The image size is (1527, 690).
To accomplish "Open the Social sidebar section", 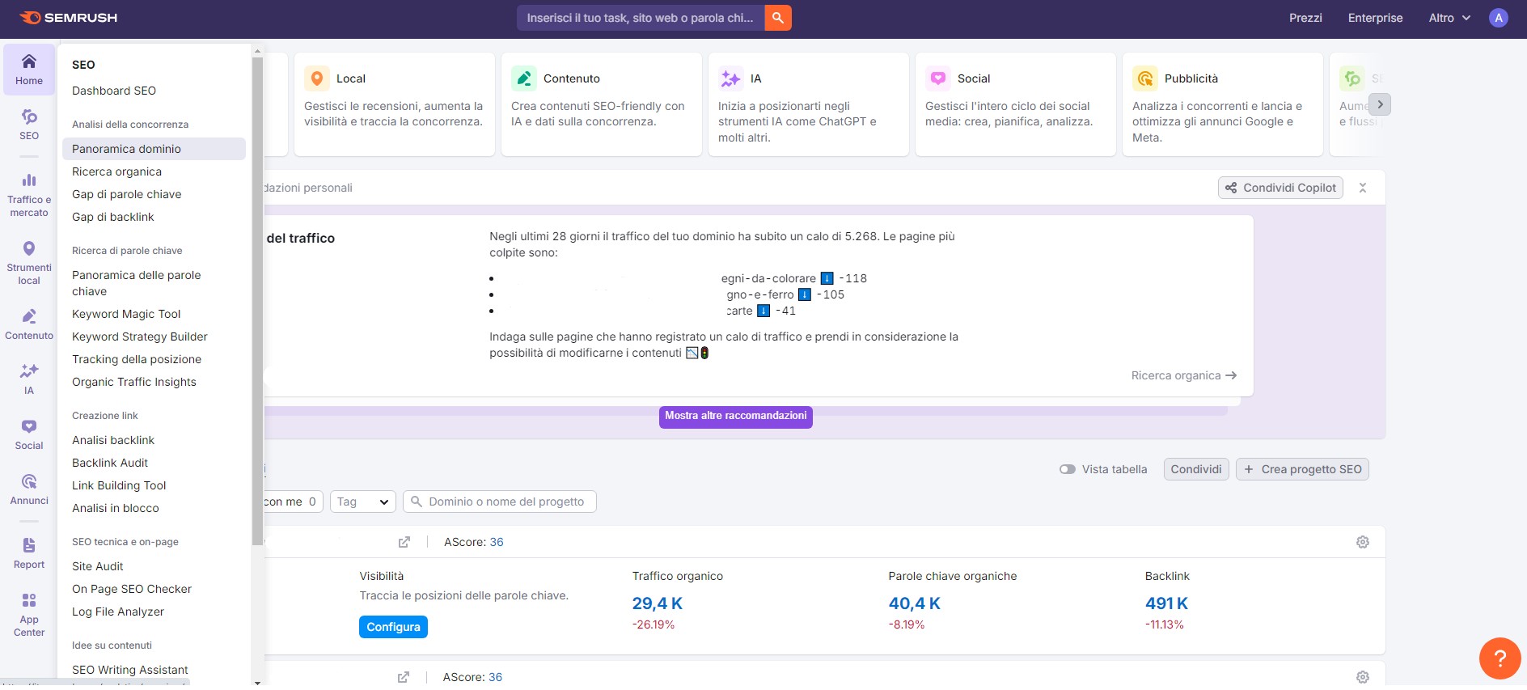I will point(29,434).
